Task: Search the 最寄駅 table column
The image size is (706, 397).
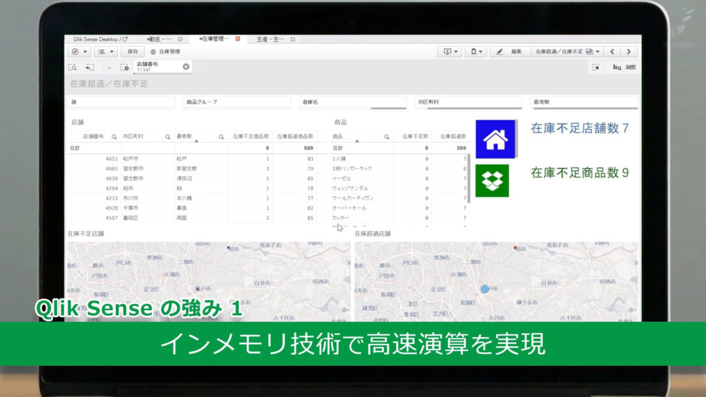Action: click(x=221, y=137)
